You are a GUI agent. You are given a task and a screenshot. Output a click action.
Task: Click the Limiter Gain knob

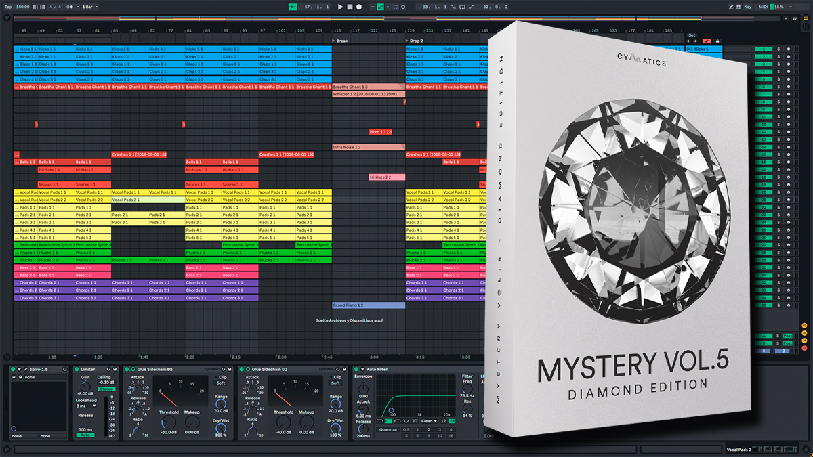click(x=85, y=387)
